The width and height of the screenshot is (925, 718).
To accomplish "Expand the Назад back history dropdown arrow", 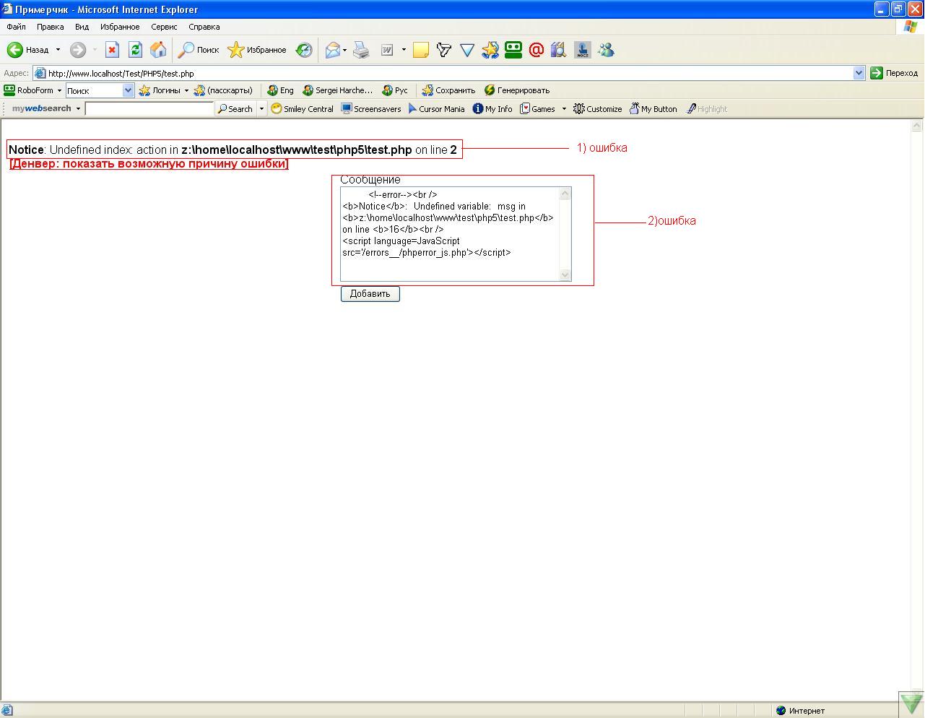I will pos(58,50).
